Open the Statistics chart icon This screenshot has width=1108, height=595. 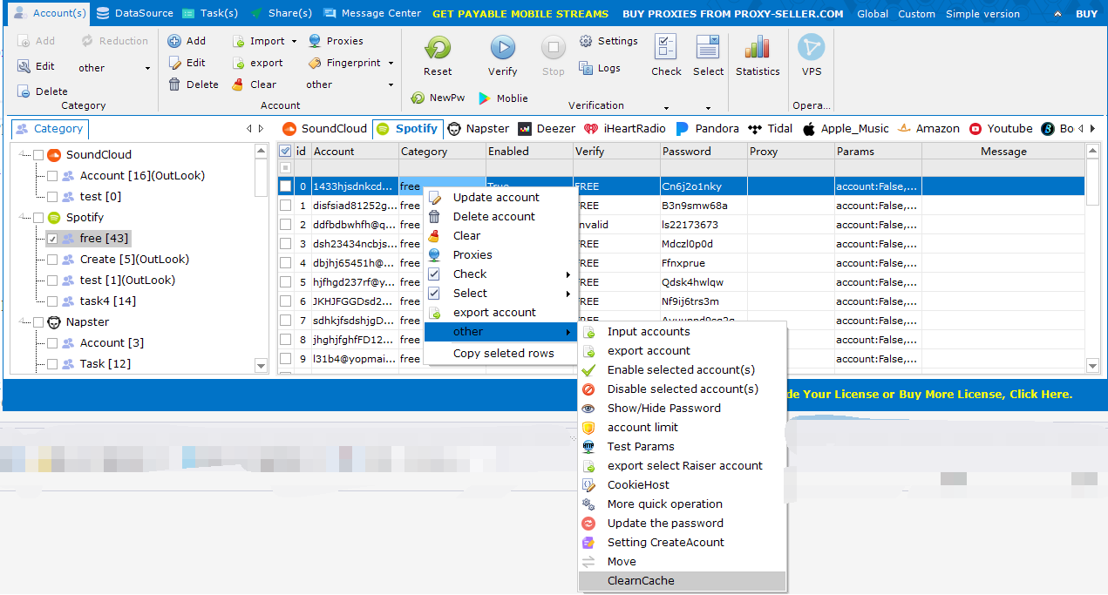[x=757, y=48]
